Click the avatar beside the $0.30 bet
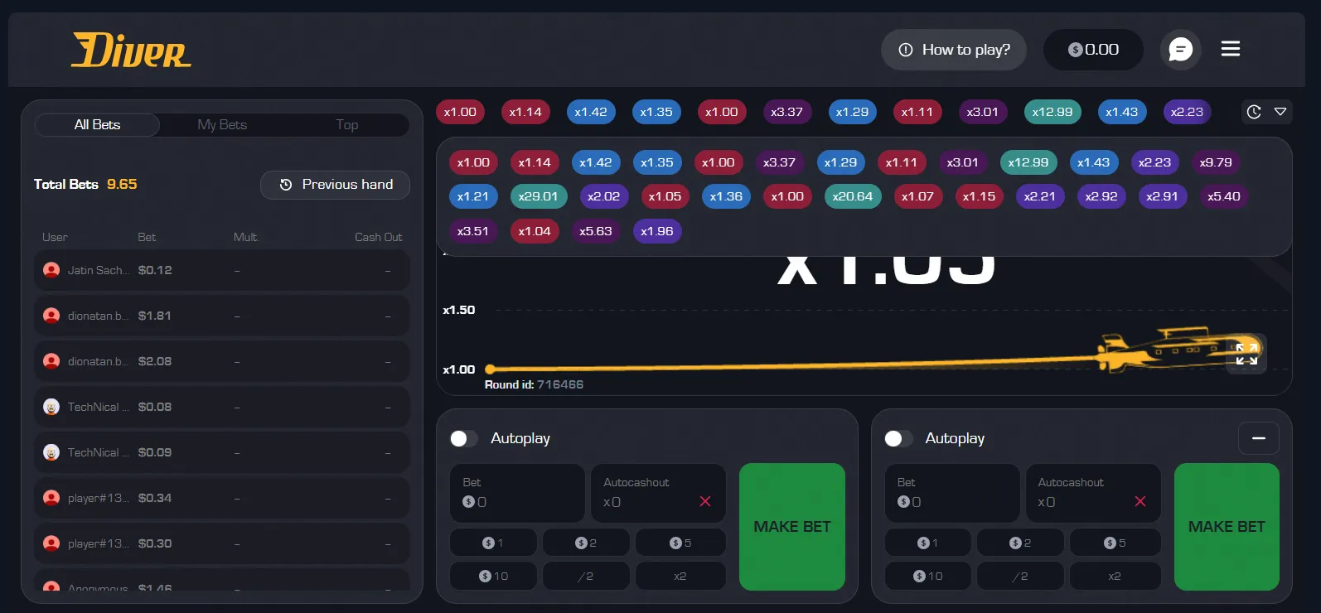Screen dimensions: 1321x613 [51, 543]
